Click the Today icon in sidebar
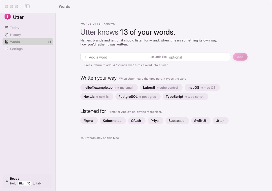This screenshot has height=191, width=272. (x=7, y=28)
